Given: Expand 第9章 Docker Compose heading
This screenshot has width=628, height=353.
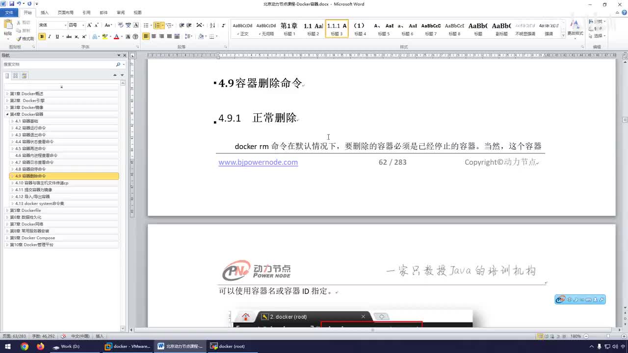Looking at the screenshot, I should tap(7, 238).
